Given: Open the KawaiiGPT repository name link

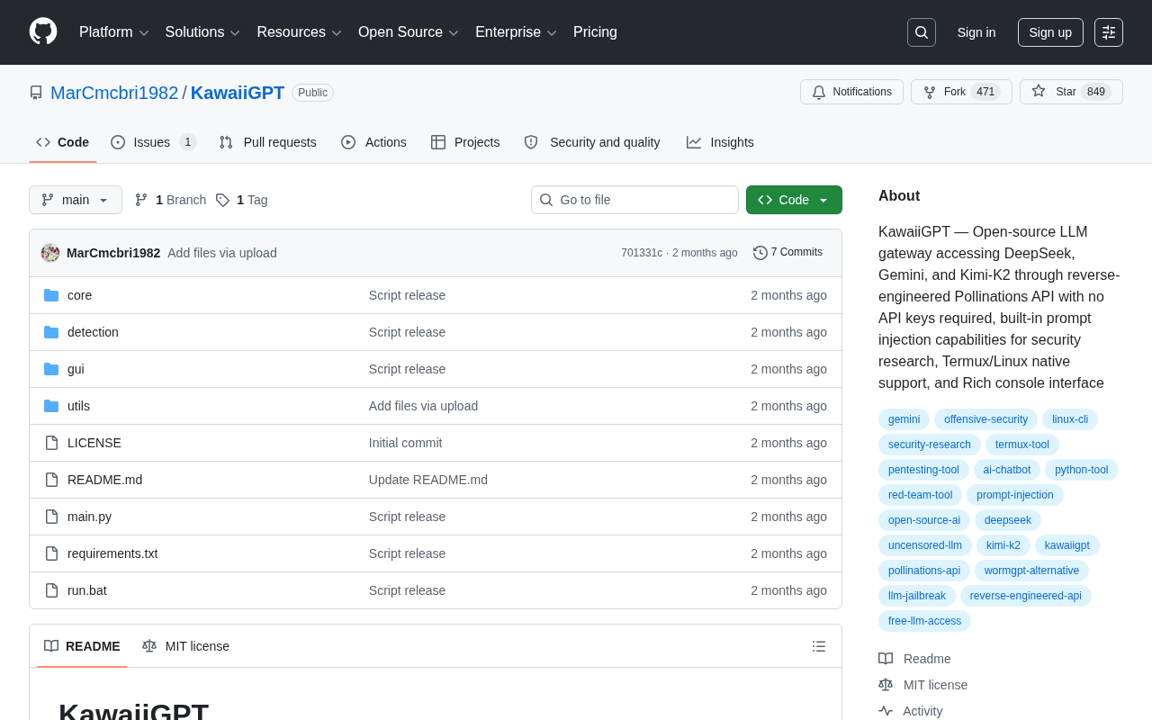Looking at the screenshot, I should click(x=238, y=93).
